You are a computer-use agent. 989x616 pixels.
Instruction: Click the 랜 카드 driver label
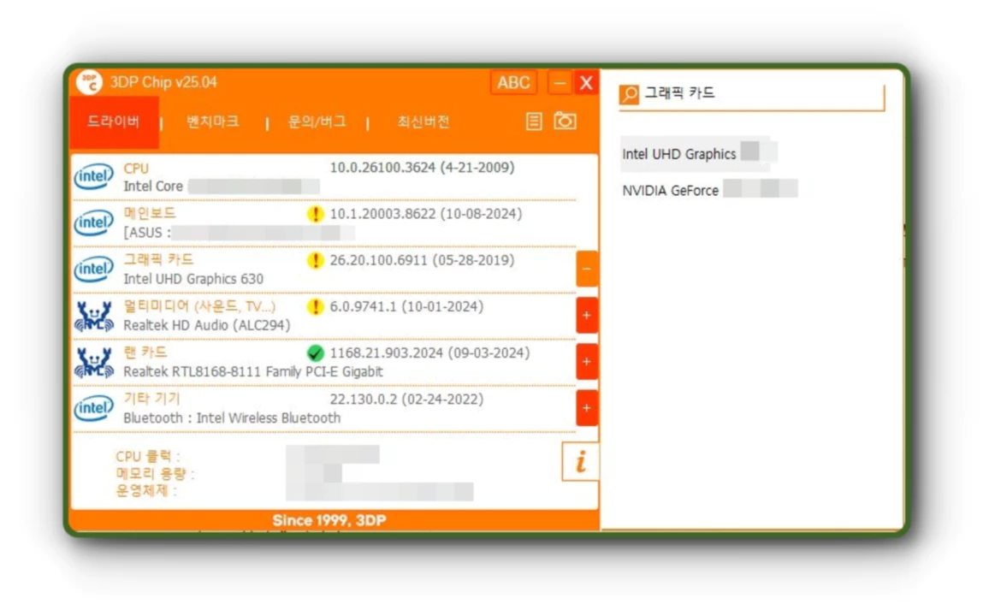[145, 352]
